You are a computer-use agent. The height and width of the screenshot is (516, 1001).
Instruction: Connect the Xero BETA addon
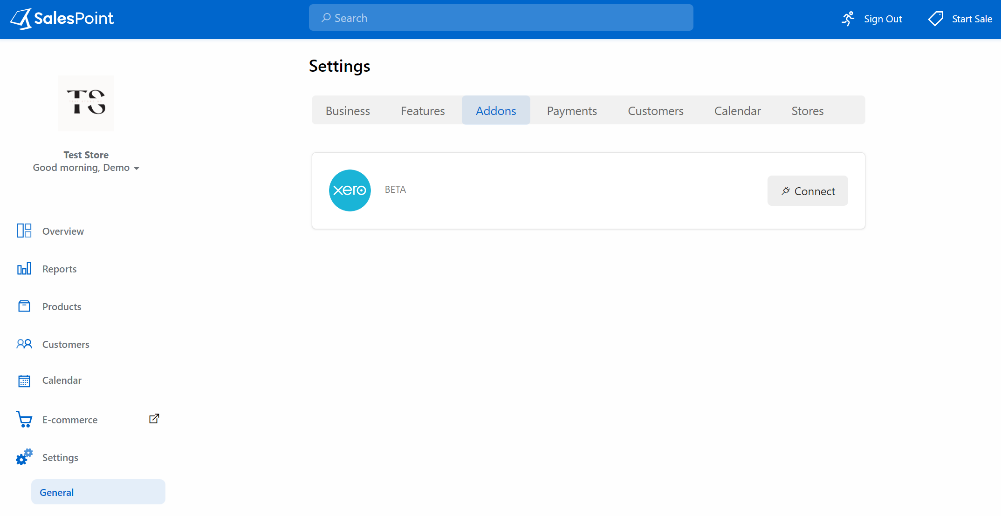[x=808, y=191]
